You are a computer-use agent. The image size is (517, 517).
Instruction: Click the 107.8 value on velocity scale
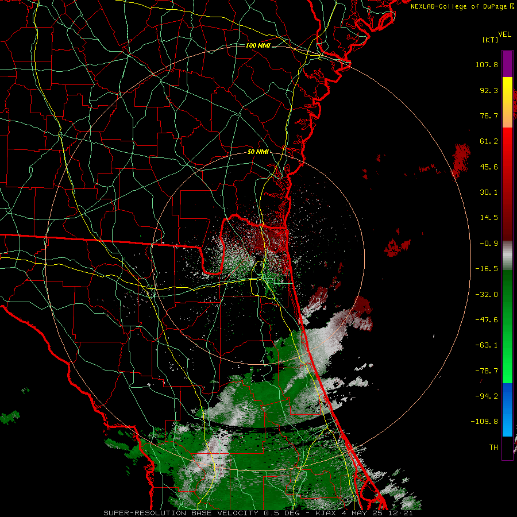pos(487,64)
